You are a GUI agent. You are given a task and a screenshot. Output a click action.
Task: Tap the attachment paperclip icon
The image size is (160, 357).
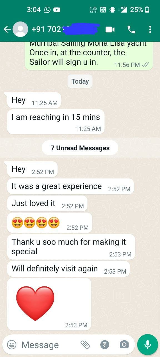85,345
